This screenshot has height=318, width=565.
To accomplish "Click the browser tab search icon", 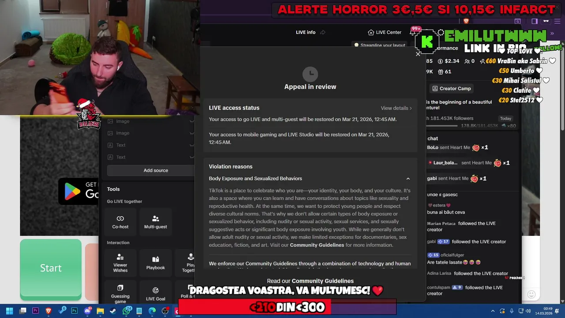I will point(518,21).
